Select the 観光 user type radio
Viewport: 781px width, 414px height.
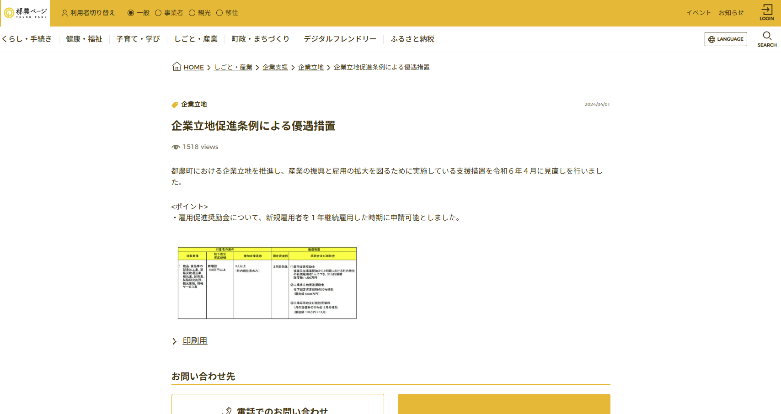[192, 13]
